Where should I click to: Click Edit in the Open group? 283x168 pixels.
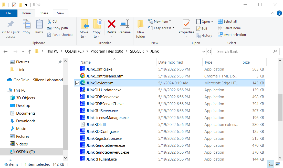[x=202, y=28]
